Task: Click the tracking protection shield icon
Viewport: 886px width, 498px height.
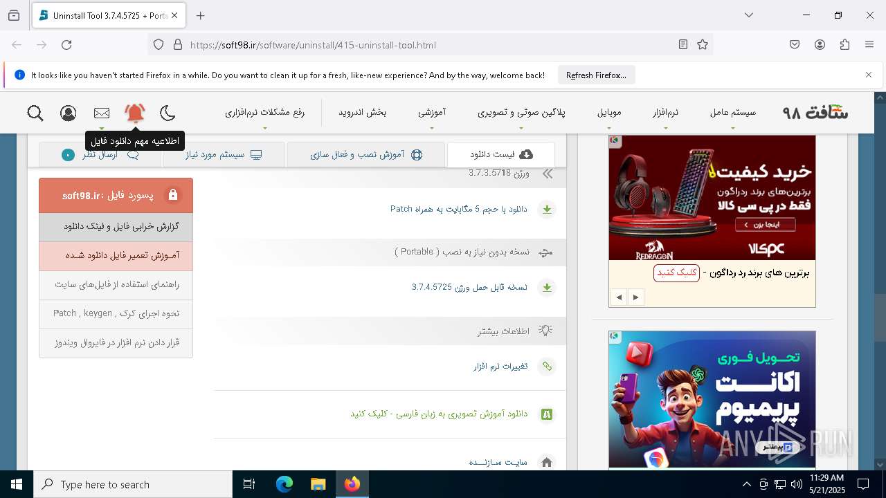Action: [159, 44]
